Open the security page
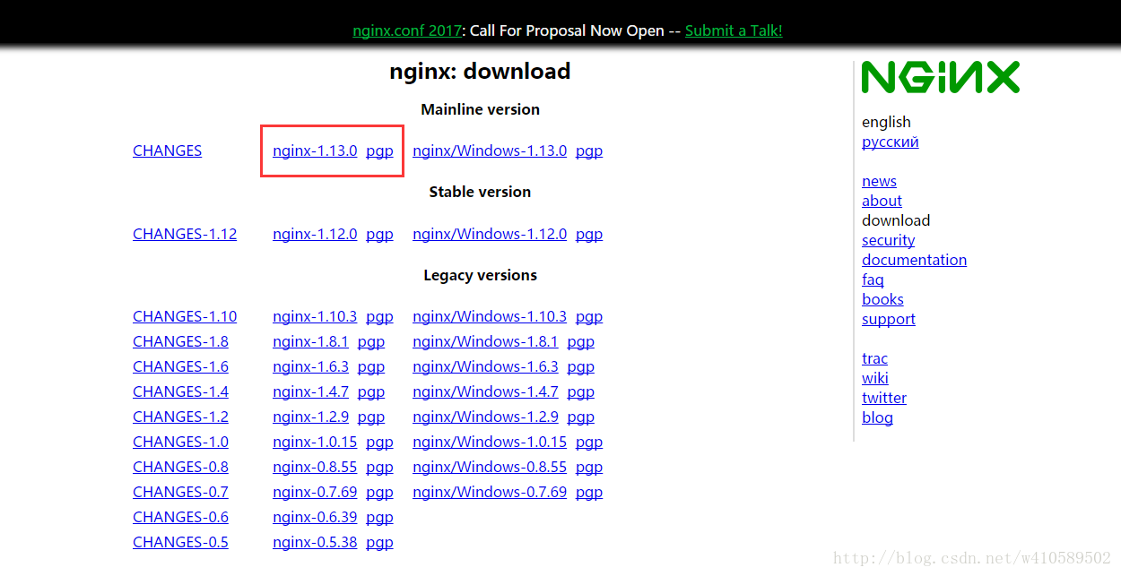This screenshot has width=1121, height=576. click(889, 240)
